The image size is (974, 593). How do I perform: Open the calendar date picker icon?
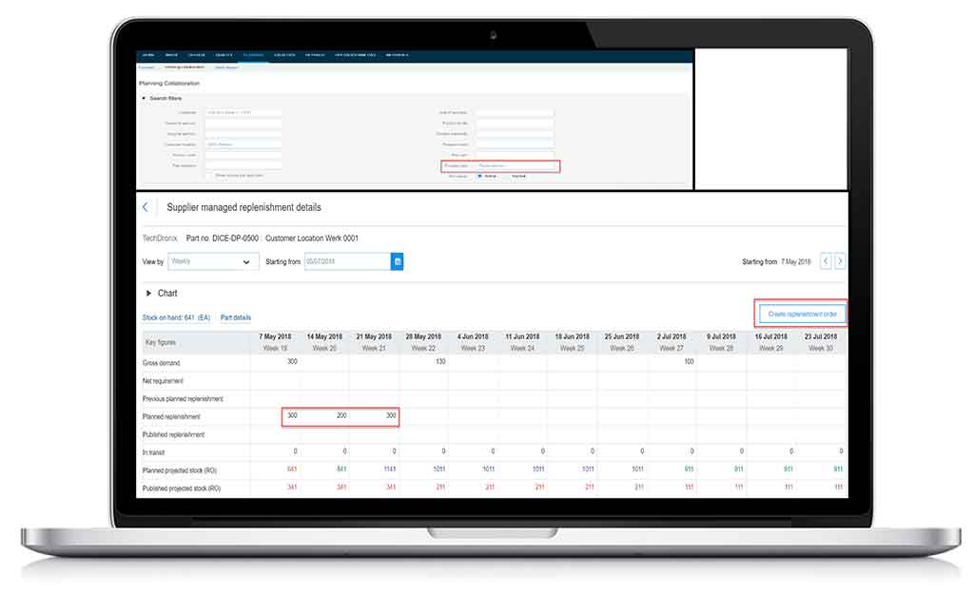tap(398, 261)
